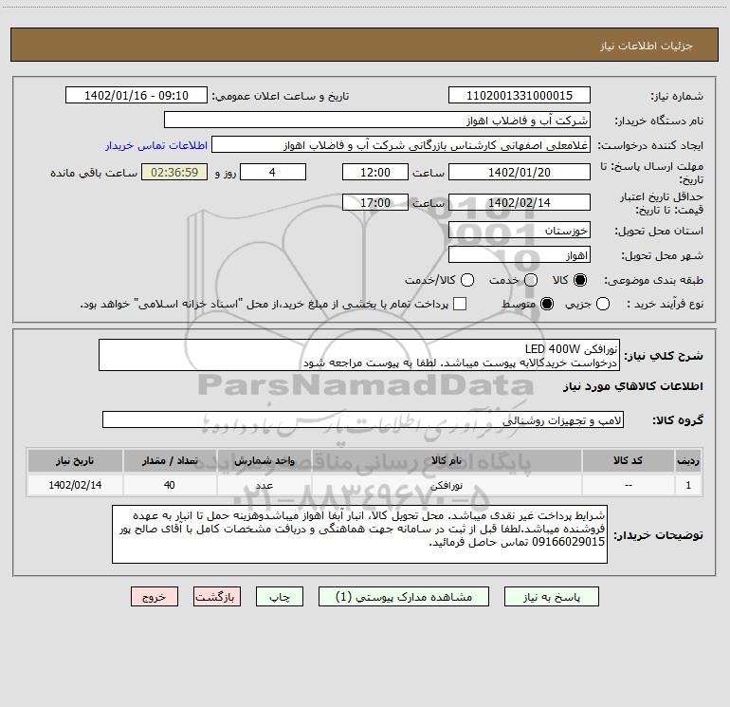The height and width of the screenshot is (707, 730).
Task: Click the general description box نورافکن LED 400W
Action: click(x=359, y=355)
